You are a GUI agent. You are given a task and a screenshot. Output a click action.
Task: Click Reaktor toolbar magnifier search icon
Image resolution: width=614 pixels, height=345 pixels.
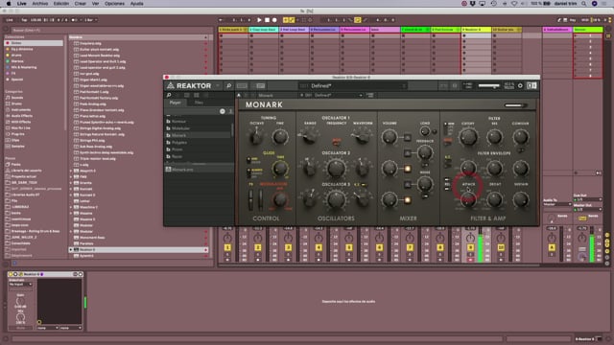tap(228, 85)
